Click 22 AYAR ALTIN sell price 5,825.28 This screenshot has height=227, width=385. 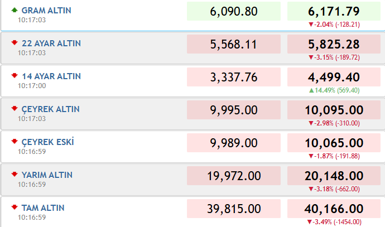[x=334, y=44]
